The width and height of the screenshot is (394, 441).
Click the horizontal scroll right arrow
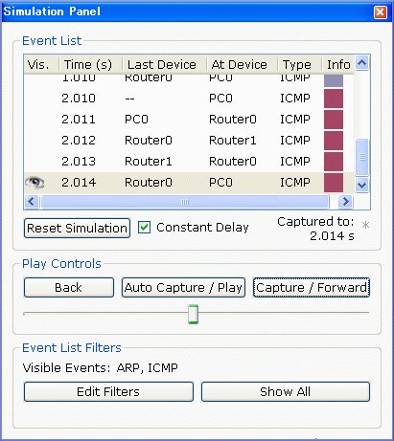point(345,202)
